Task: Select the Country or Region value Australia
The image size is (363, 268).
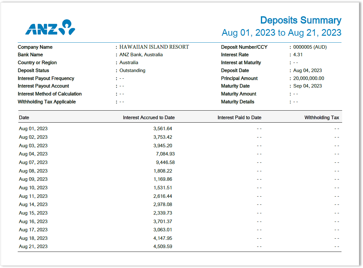Action: coord(129,62)
